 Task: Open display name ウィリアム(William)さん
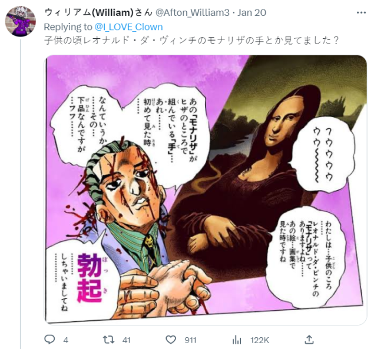tap(98, 12)
